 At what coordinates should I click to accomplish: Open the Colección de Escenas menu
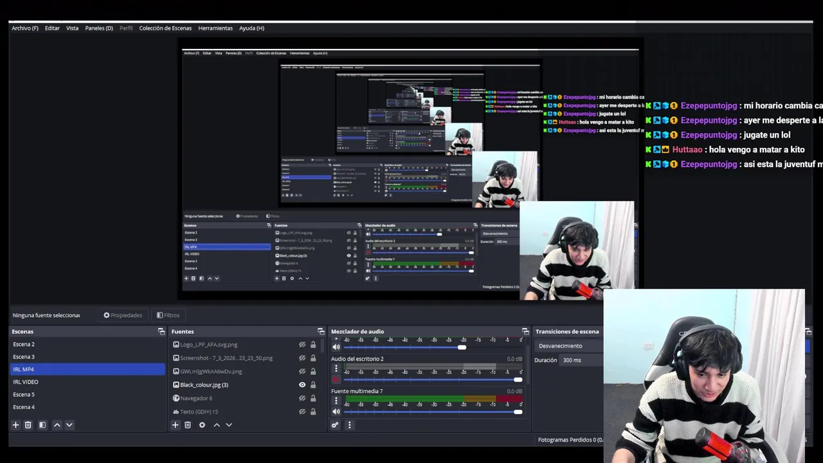coord(165,28)
